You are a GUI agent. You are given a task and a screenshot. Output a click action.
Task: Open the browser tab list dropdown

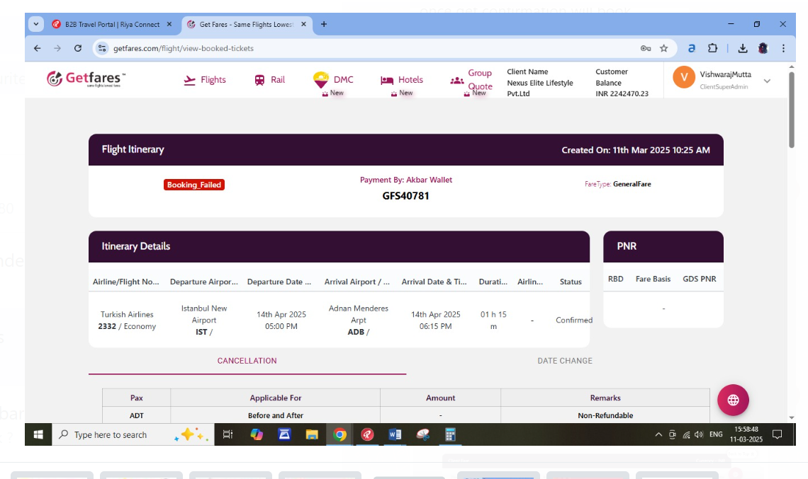pyautogui.click(x=36, y=24)
